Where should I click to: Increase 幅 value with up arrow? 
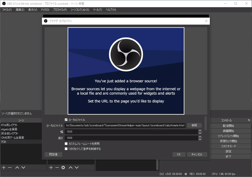(200, 130)
